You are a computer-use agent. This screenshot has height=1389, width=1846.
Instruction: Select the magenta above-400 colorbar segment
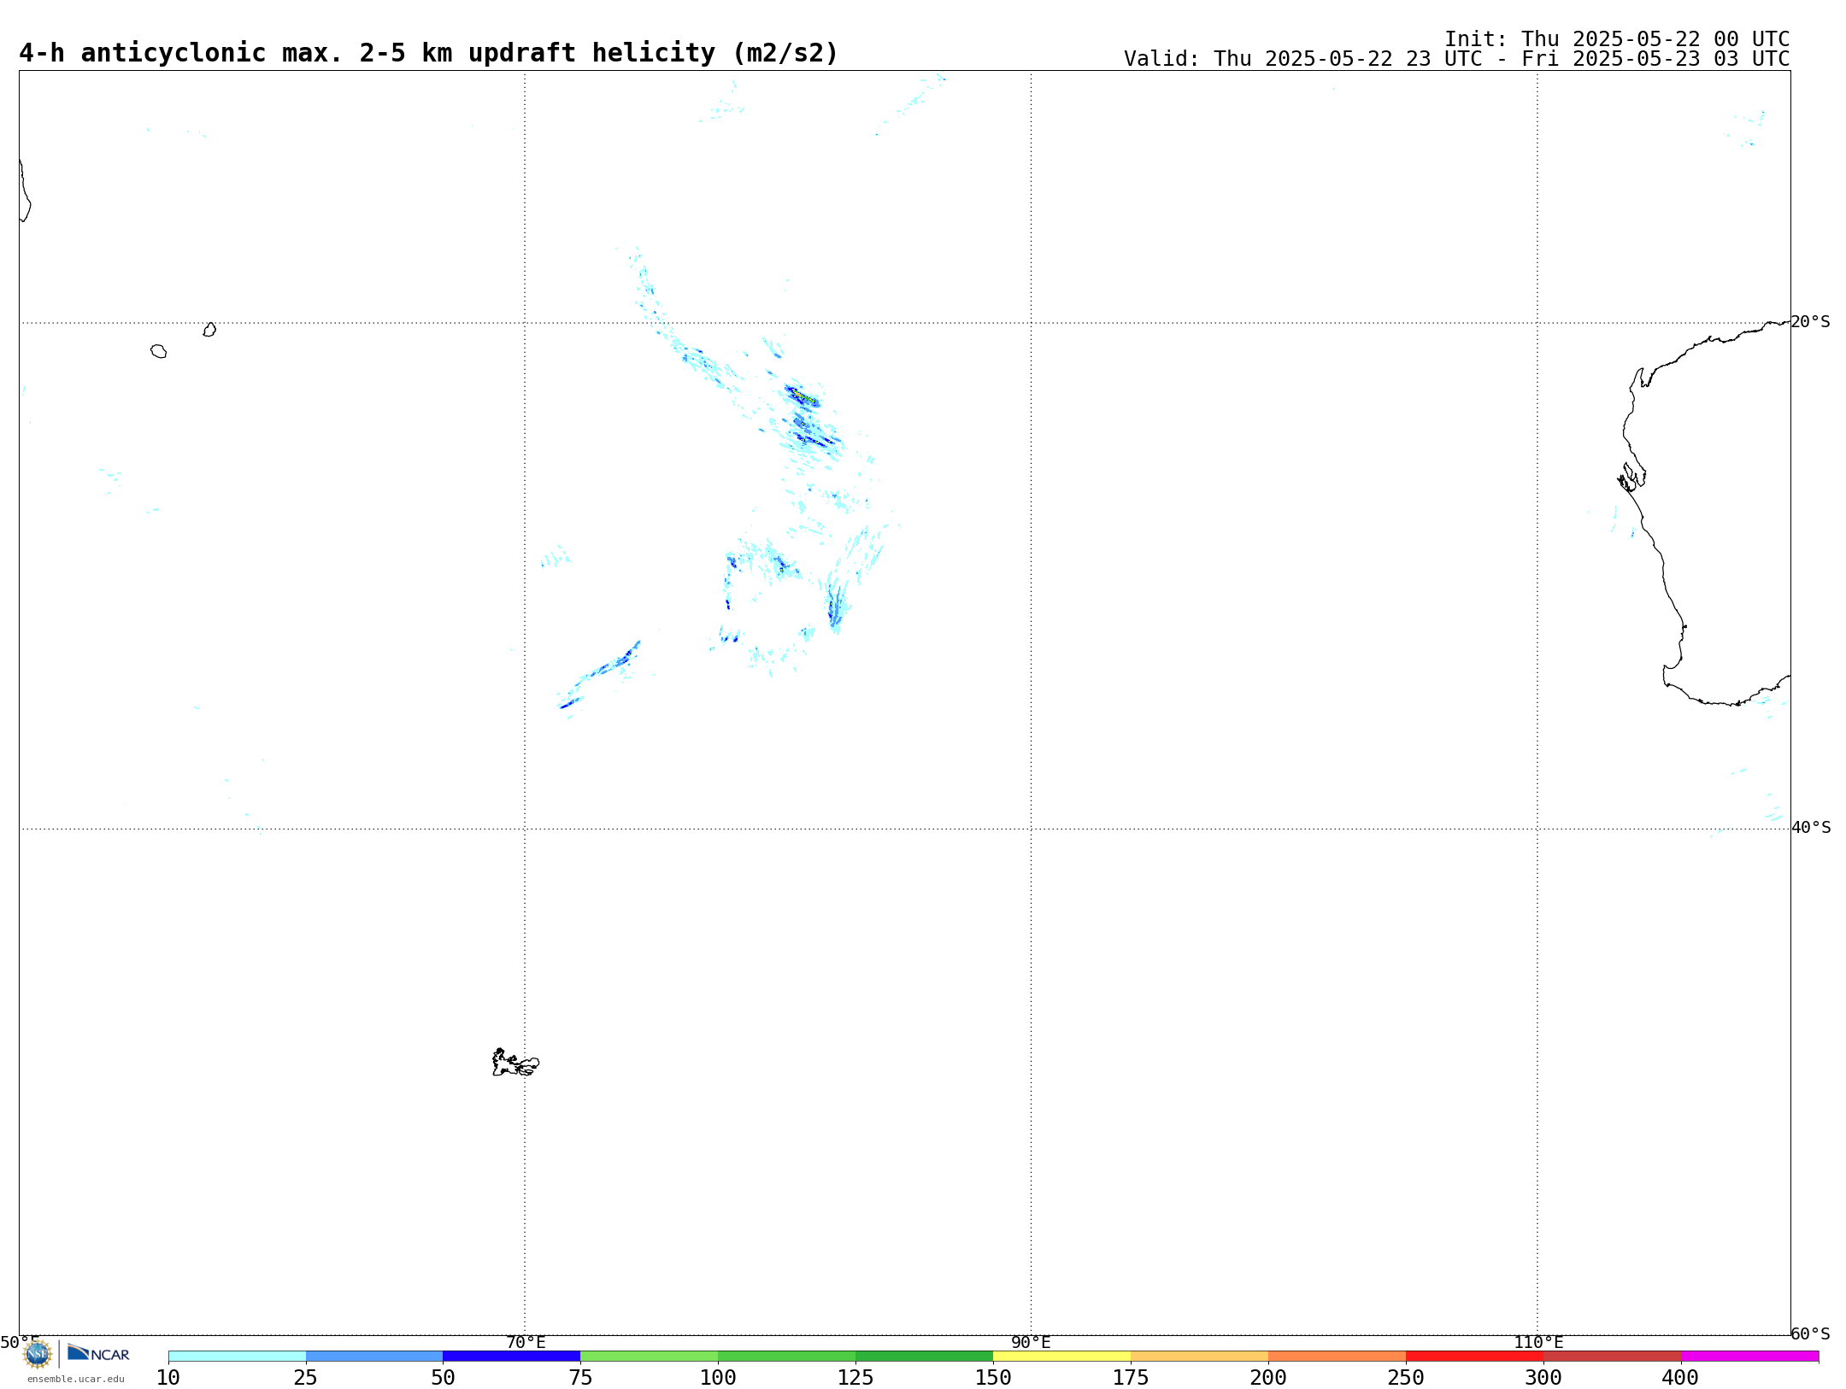[1749, 1356]
